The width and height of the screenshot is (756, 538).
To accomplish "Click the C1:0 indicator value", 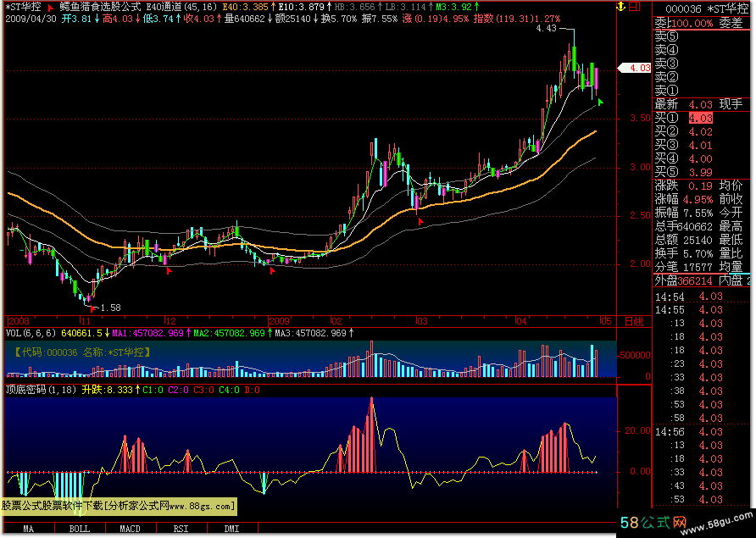I will 153,390.
